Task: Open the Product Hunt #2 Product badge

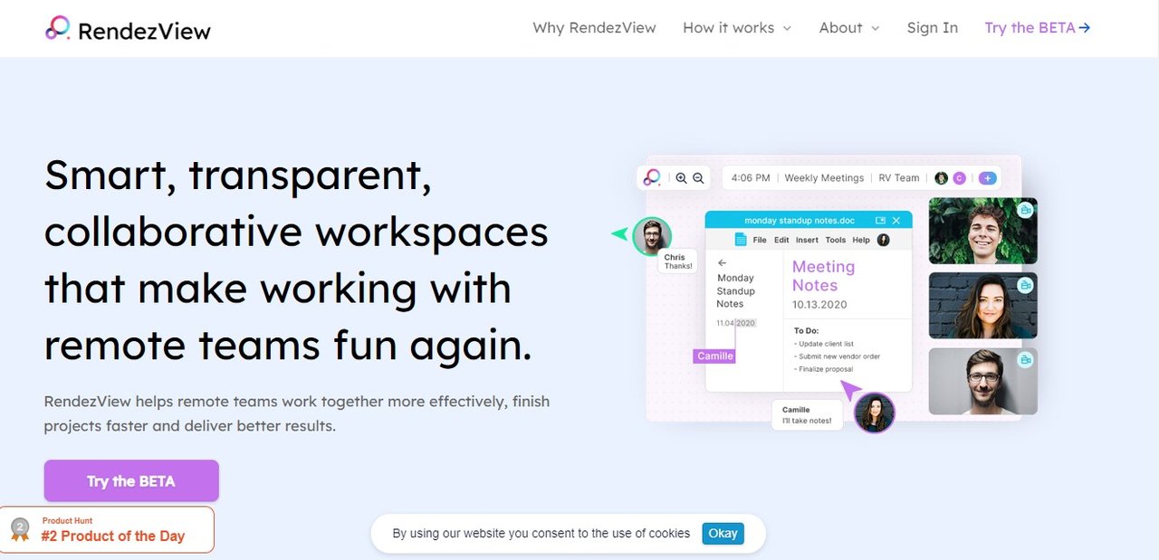Action: 107,529
